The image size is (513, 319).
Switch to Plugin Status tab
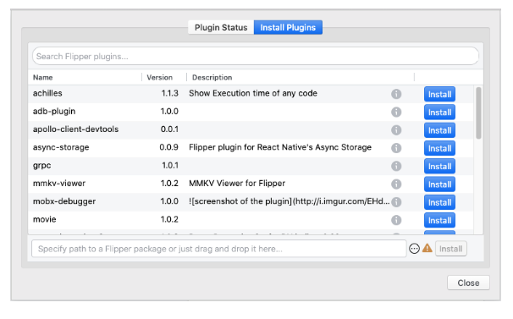[x=221, y=27]
